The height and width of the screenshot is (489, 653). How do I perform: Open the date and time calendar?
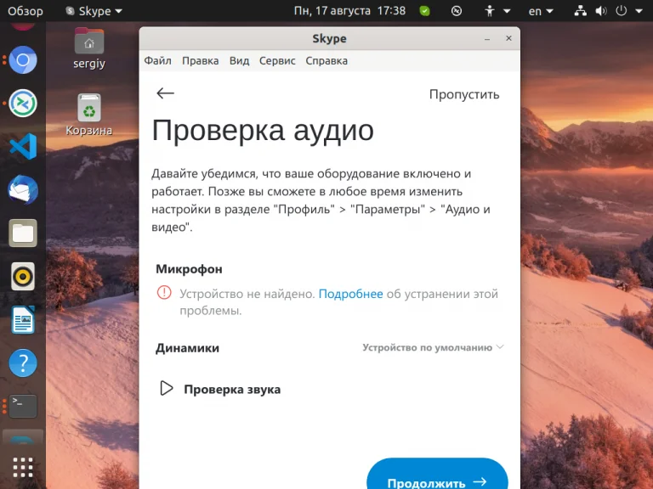349,11
